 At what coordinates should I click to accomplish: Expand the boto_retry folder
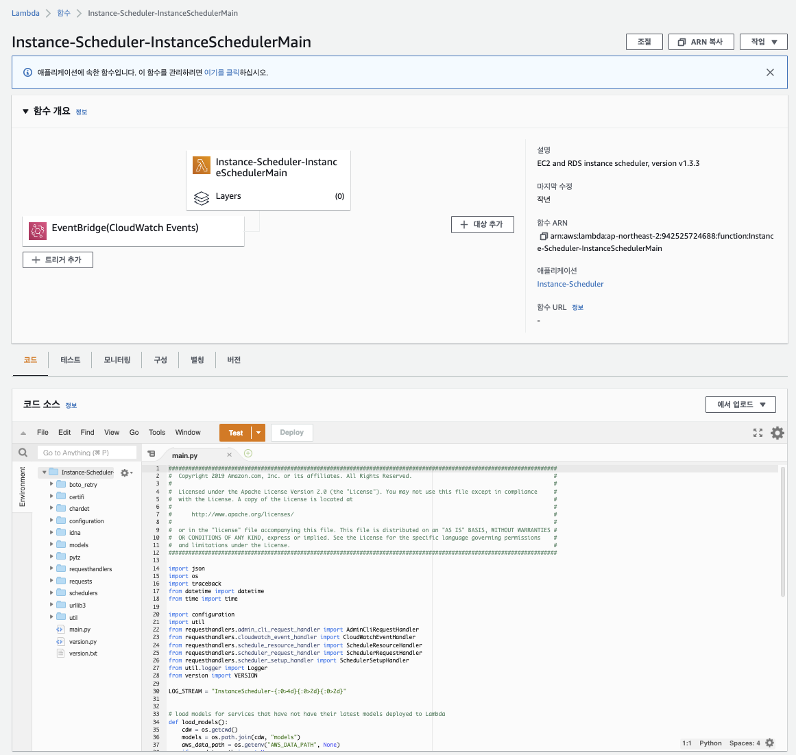tap(51, 484)
